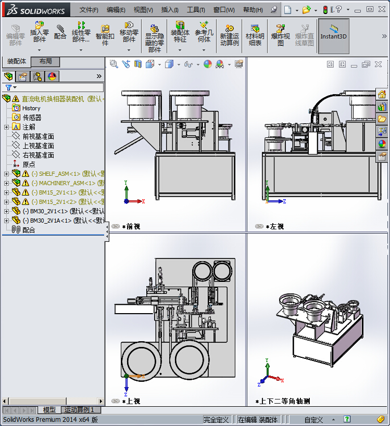Open the Exploded View (爆炸视图) tool
390x426 pixels.
[281, 35]
